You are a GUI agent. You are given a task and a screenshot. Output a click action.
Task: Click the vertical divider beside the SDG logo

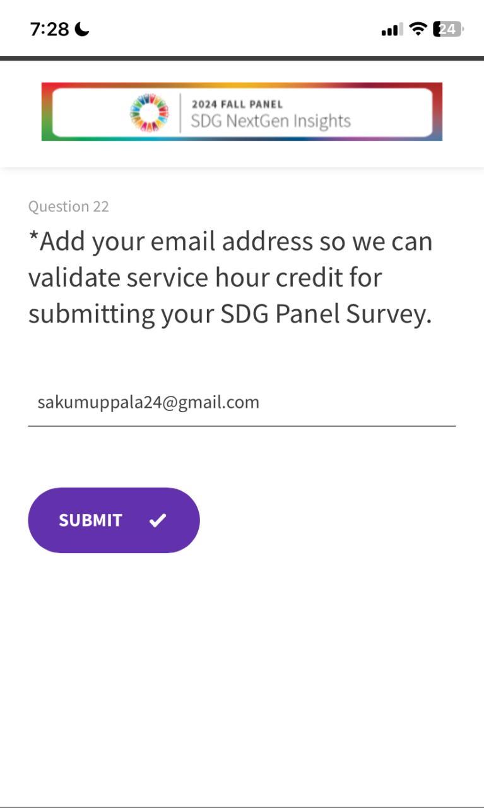click(180, 112)
